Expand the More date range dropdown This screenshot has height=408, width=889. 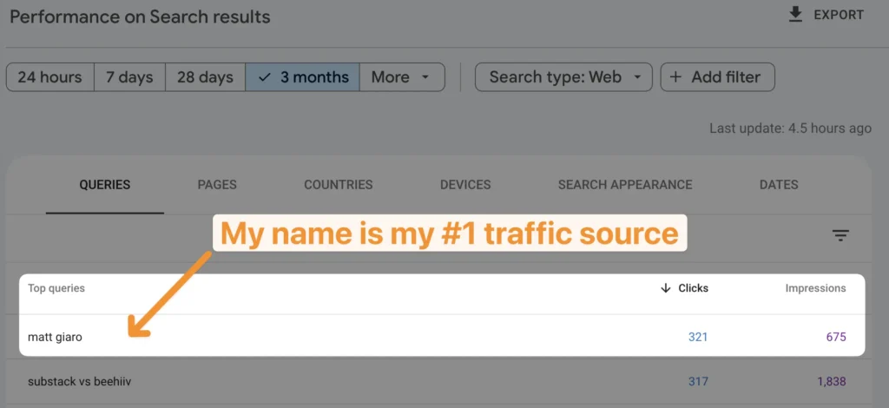coord(402,77)
